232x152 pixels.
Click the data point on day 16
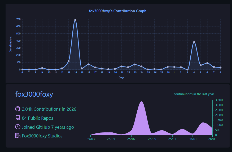coord(89,64)
